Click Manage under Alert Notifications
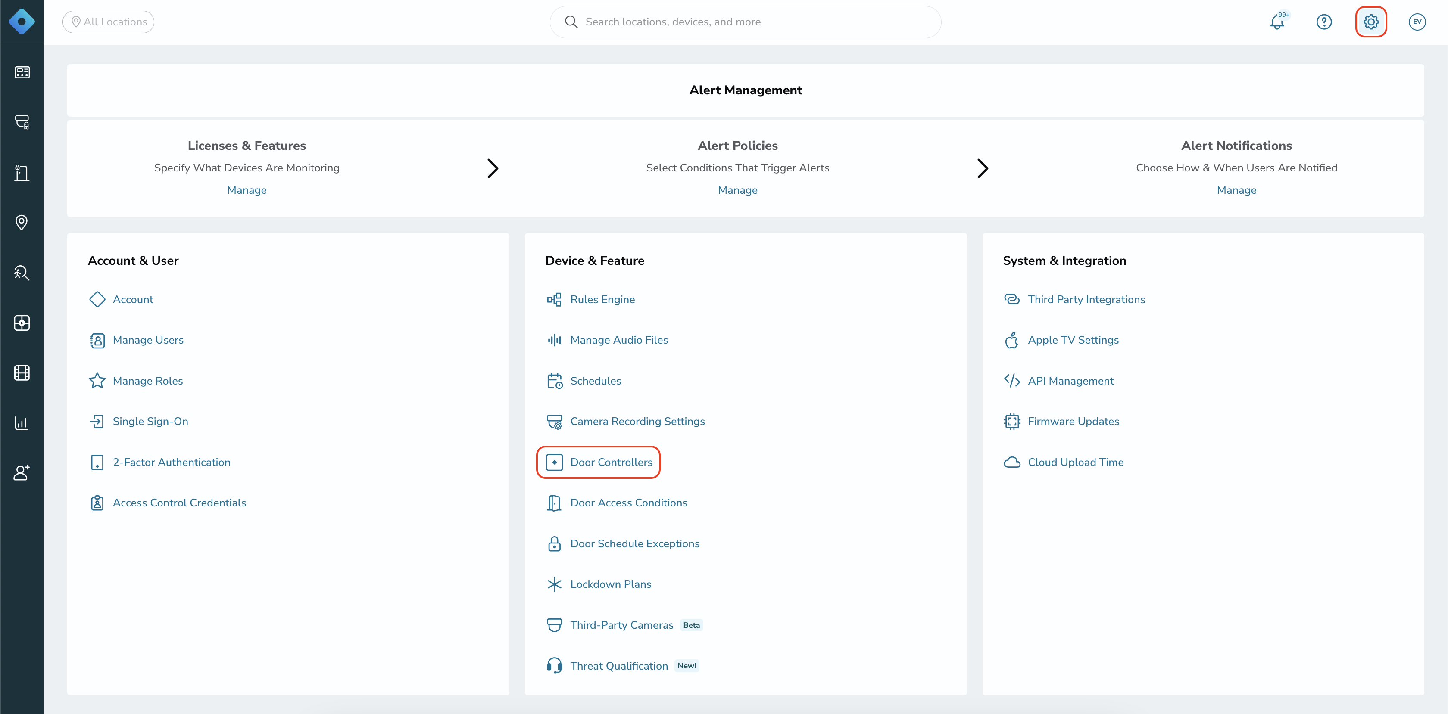1448x714 pixels. point(1236,190)
